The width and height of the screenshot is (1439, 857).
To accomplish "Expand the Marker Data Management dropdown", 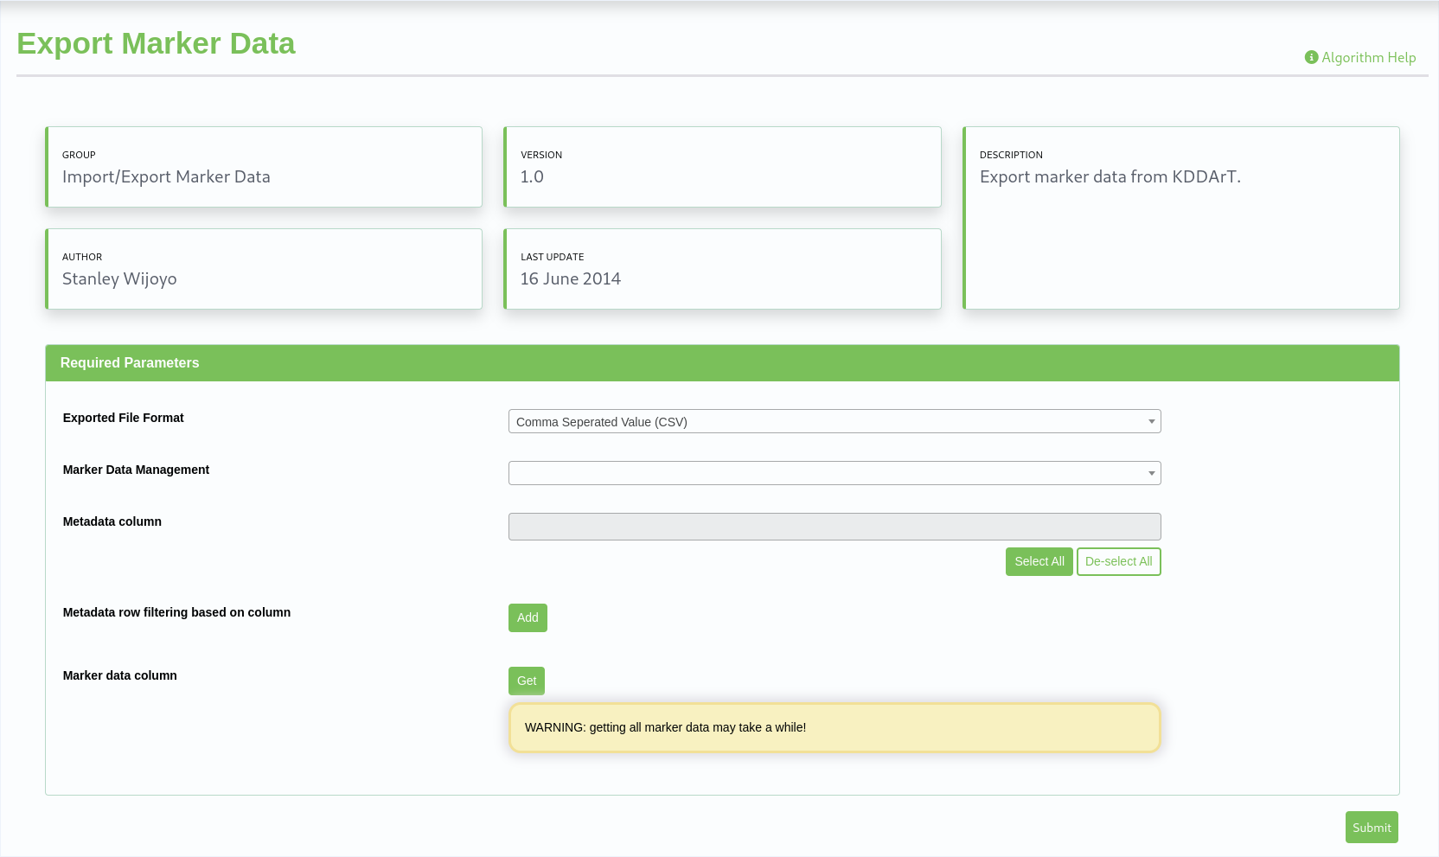I will click(x=834, y=473).
